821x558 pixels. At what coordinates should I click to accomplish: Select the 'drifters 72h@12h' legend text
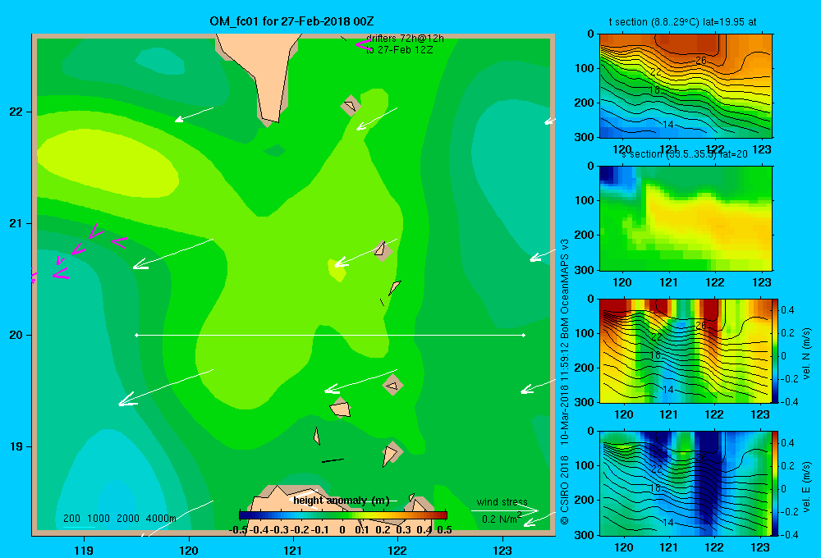click(405, 39)
